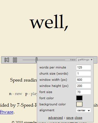The height and width of the screenshot is (123, 98).
Task: Click the 'Speed readin' heading text
Action: pyautogui.click(x=23, y=80)
